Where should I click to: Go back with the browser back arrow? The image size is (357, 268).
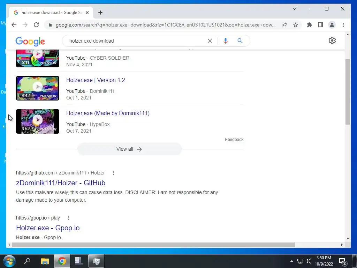pyautogui.click(x=14, y=25)
